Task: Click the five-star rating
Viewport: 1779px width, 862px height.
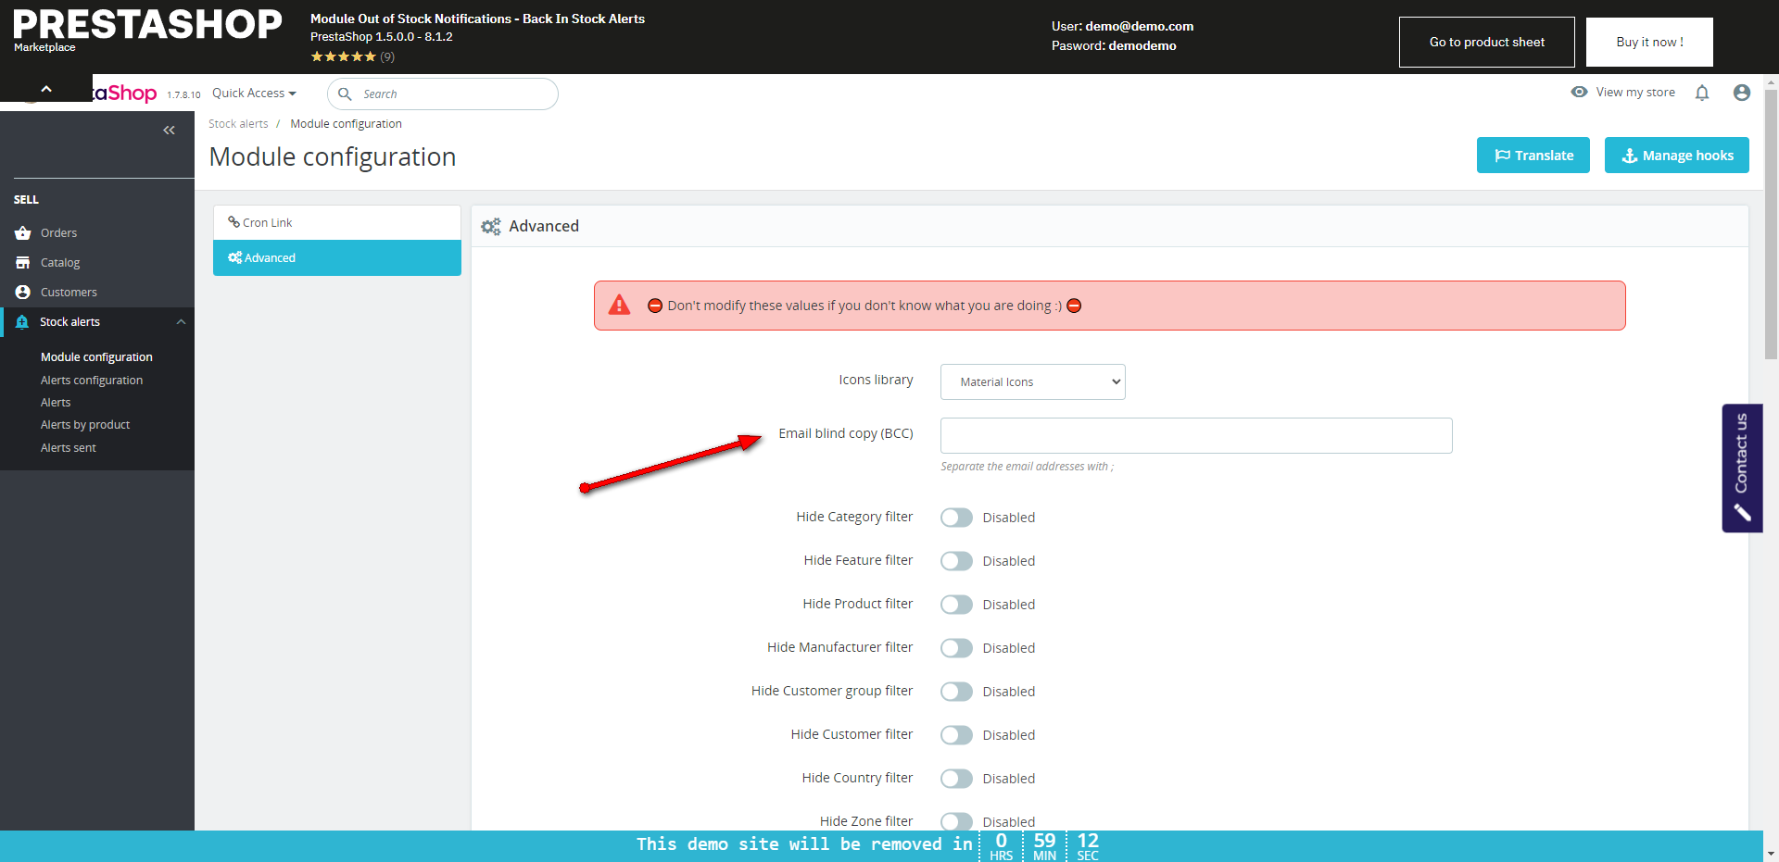Action: tap(343, 56)
